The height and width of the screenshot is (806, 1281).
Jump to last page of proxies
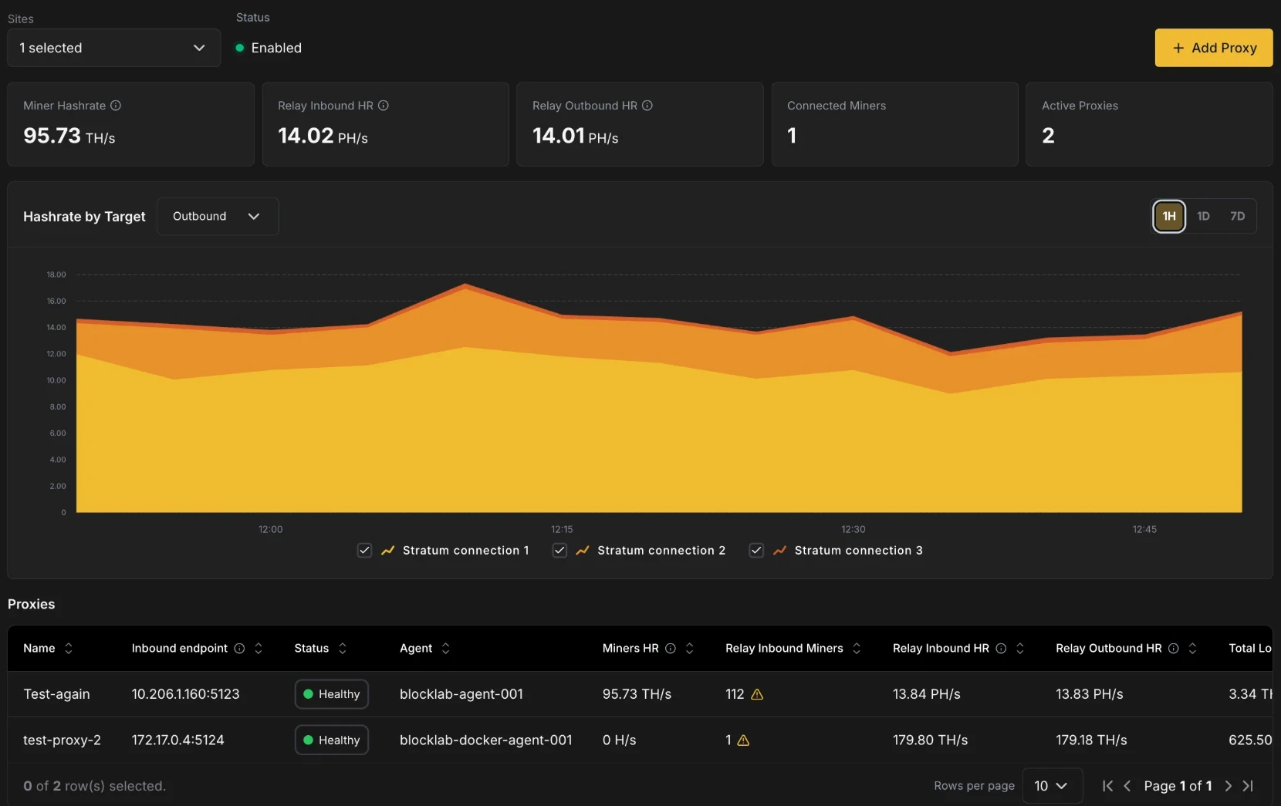click(x=1248, y=786)
